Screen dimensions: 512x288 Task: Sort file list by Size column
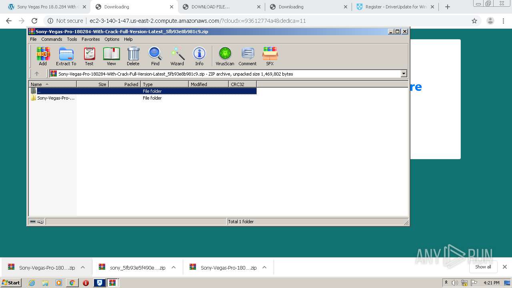[92, 84]
